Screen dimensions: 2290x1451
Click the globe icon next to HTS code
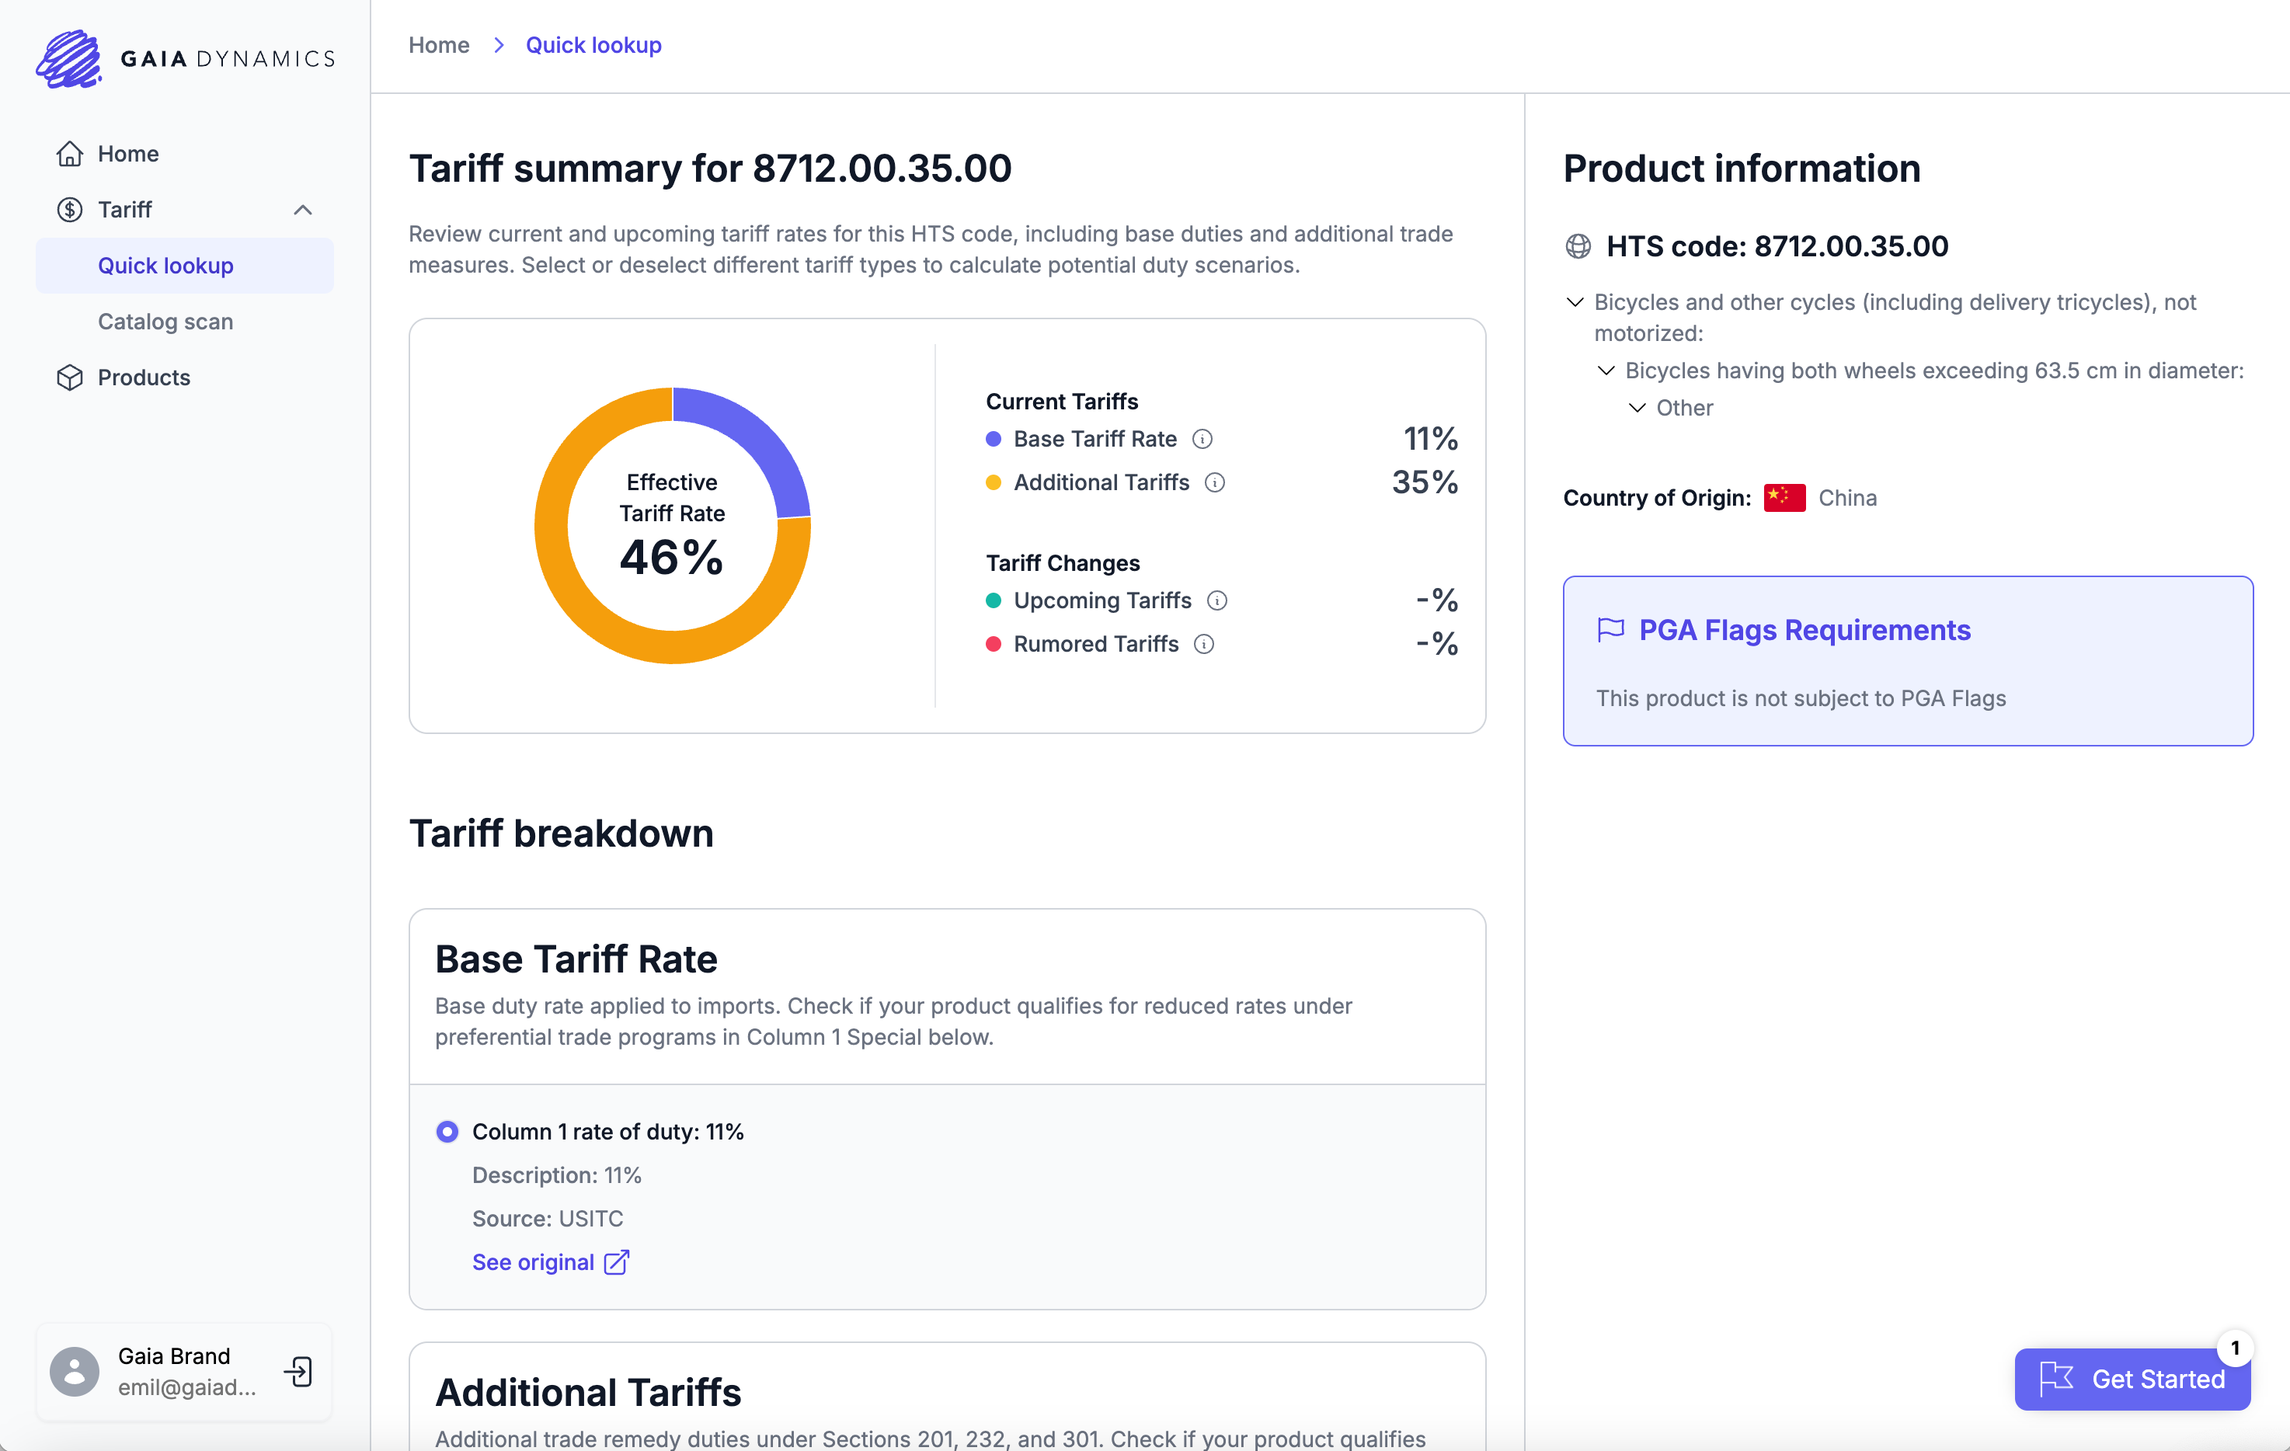click(1578, 246)
